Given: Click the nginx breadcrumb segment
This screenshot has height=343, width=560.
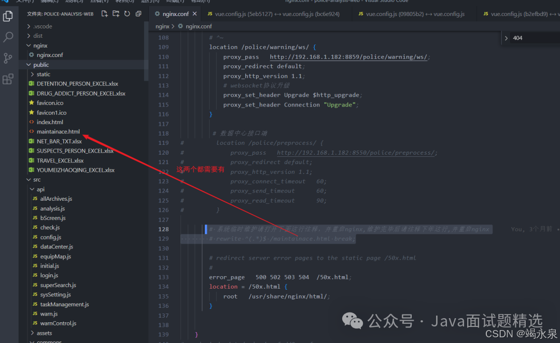Looking at the screenshot, I should coord(162,26).
